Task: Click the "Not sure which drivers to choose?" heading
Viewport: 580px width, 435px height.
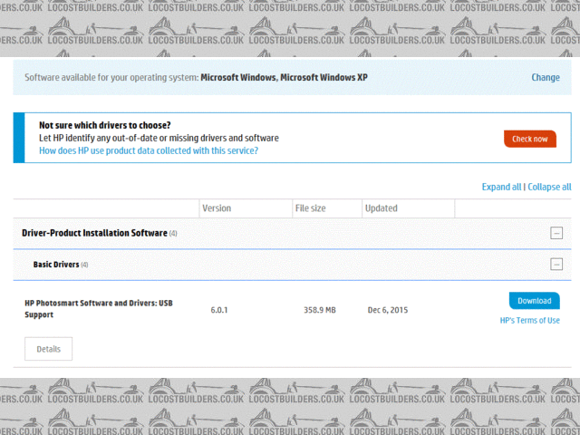Action: tap(105, 125)
